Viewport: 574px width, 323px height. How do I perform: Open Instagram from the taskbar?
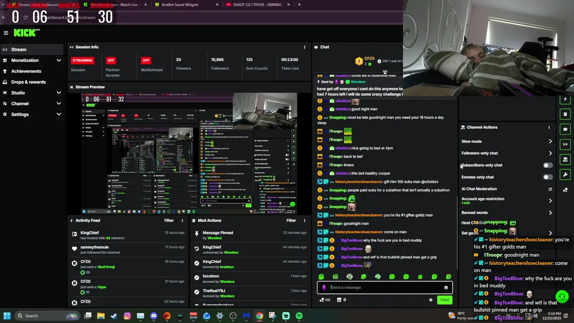click(x=127, y=316)
